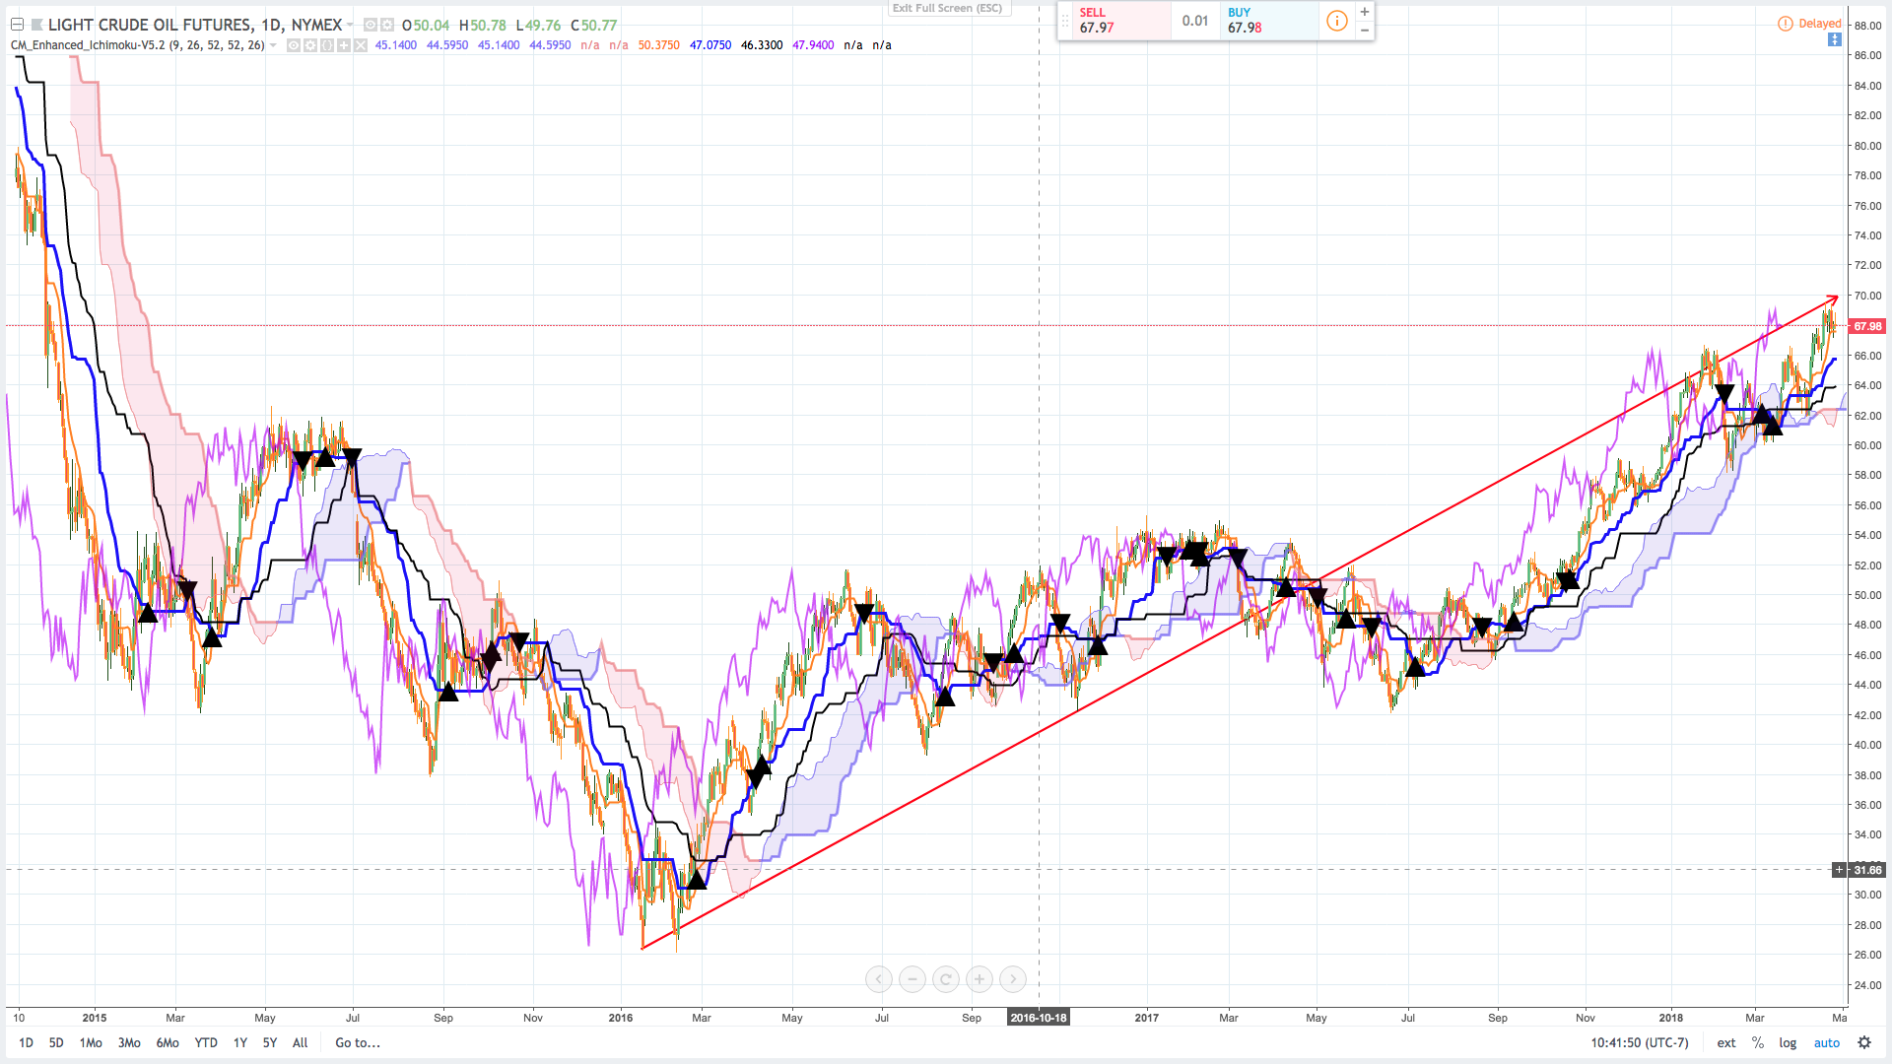1892x1064 pixels.
Task: Click the SELL 67.97 button
Action: (1120, 21)
